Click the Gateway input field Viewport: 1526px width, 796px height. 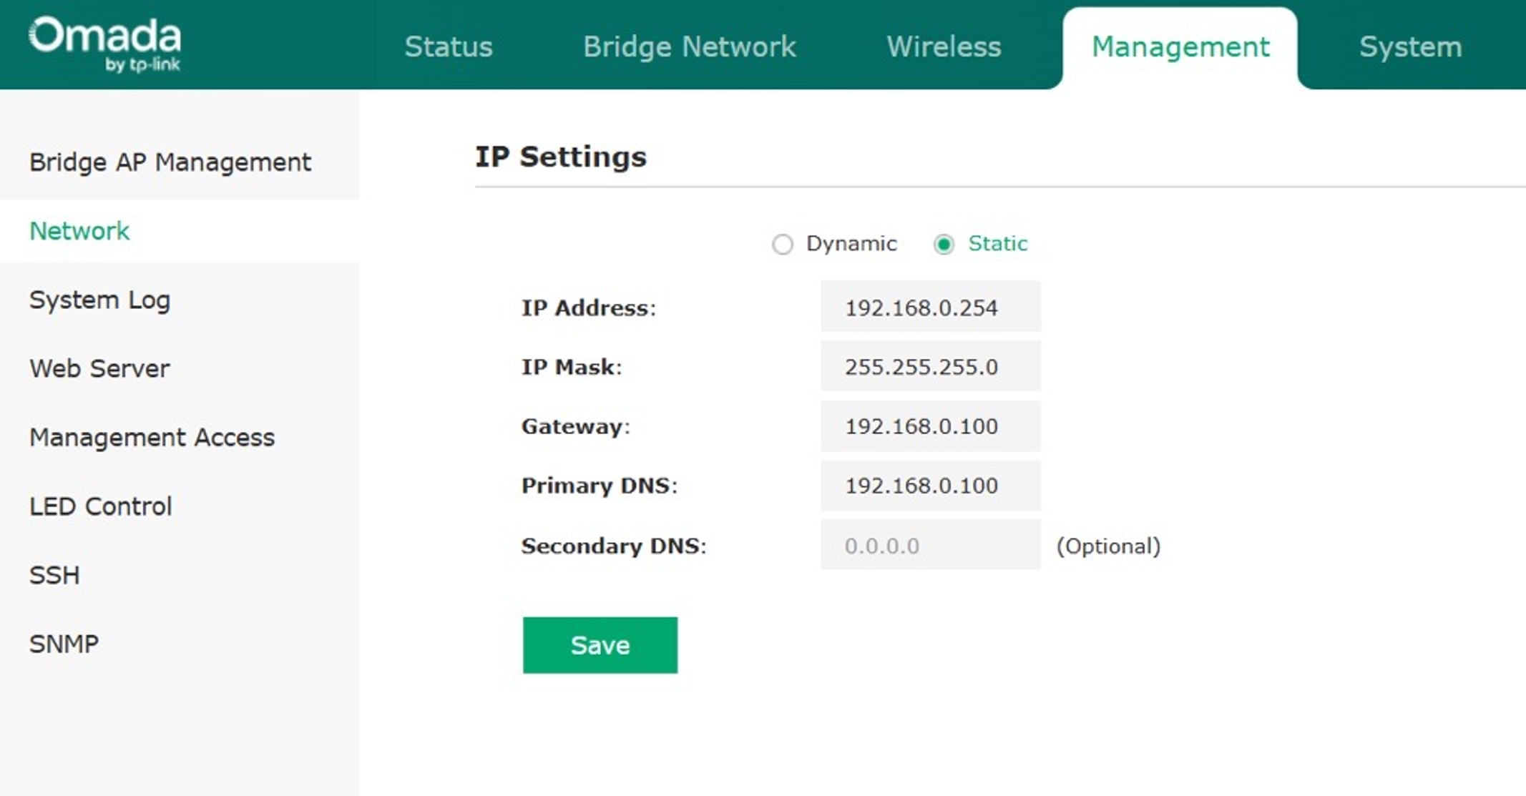(930, 426)
